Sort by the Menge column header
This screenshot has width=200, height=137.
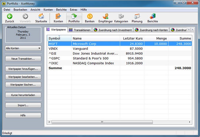tap(156, 38)
